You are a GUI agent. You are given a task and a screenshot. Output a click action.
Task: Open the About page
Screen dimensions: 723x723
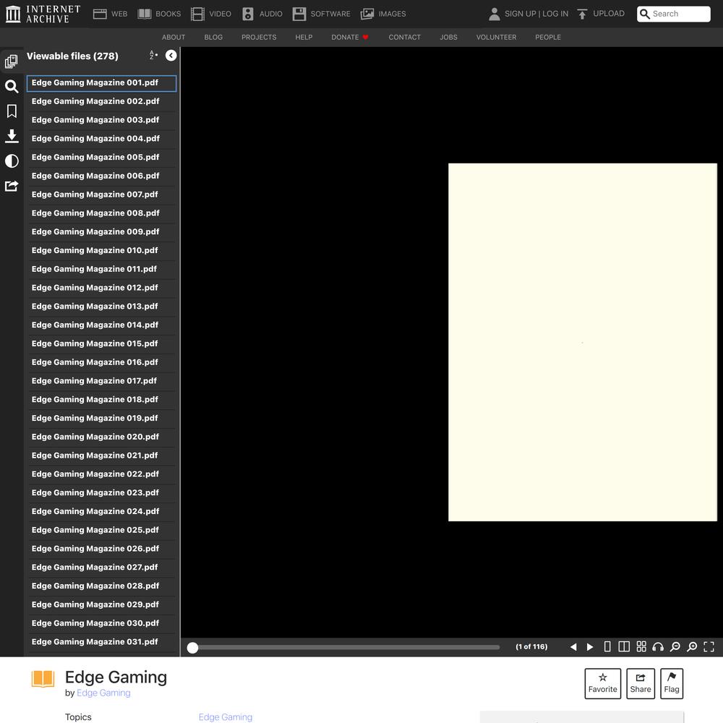pyautogui.click(x=174, y=38)
